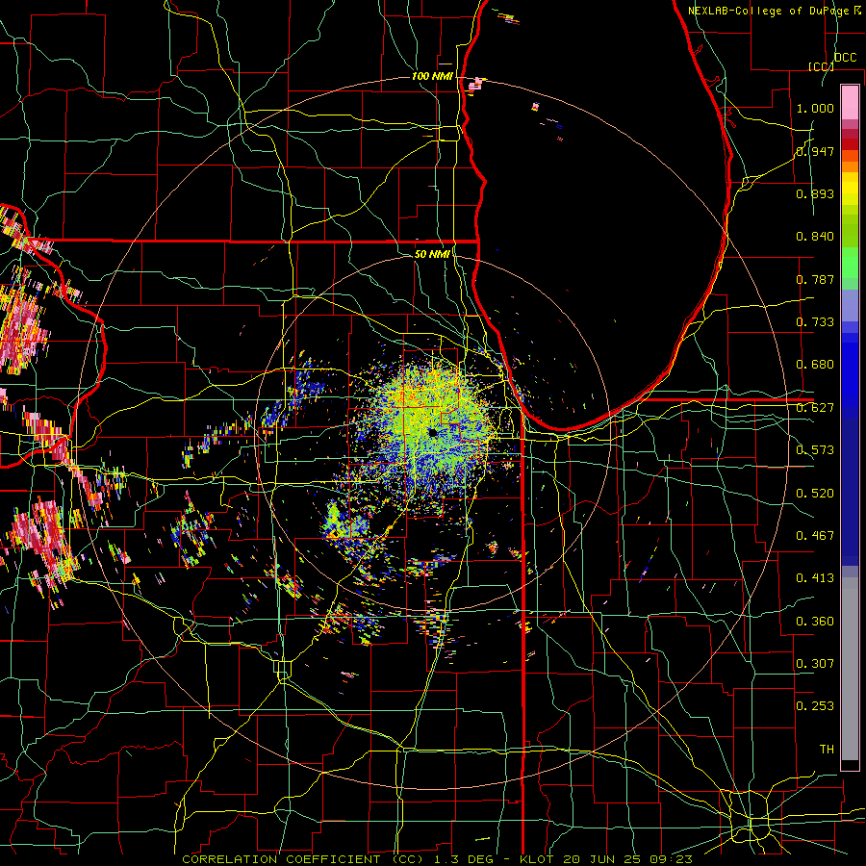The height and width of the screenshot is (866, 866).
Task: Select the 0.253 scale value
Action: click(815, 706)
